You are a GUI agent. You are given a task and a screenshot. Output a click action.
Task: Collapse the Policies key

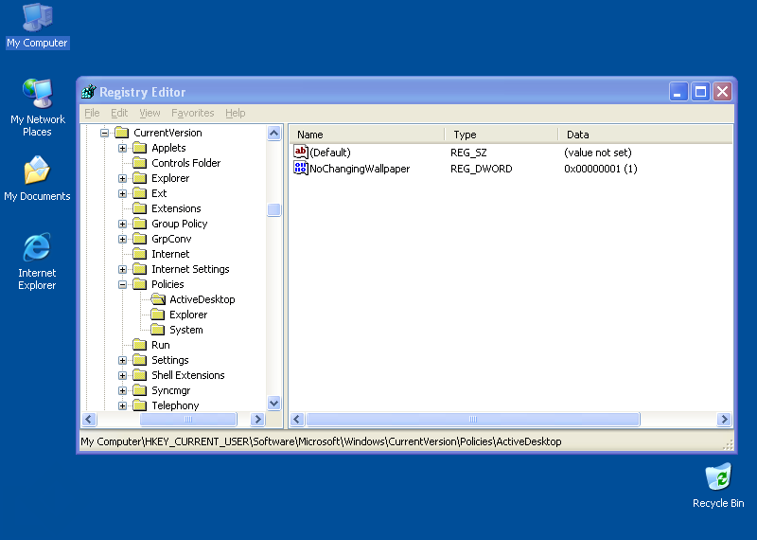click(122, 284)
